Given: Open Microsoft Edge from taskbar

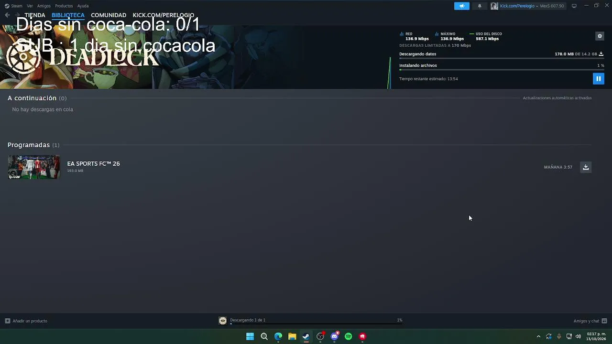Looking at the screenshot, I should pos(278,336).
